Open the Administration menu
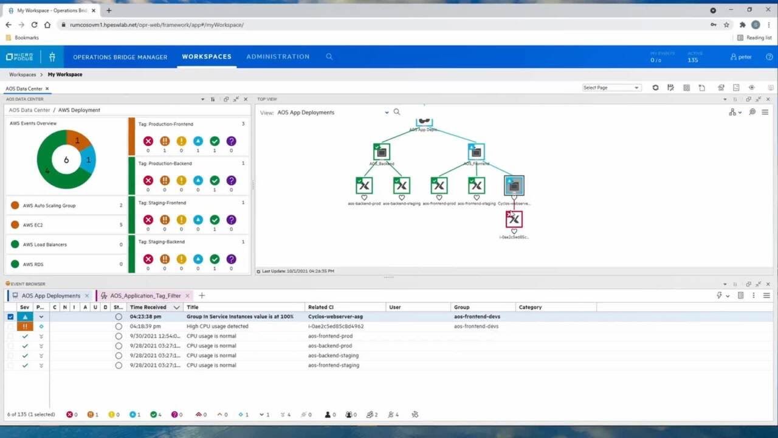 (x=278, y=57)
